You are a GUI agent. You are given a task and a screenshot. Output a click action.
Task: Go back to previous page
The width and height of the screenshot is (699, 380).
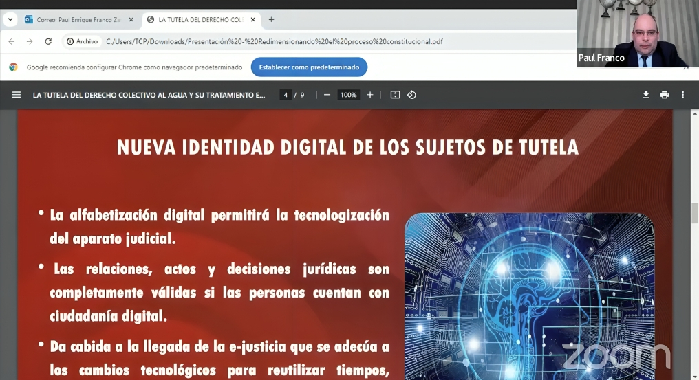11,41
